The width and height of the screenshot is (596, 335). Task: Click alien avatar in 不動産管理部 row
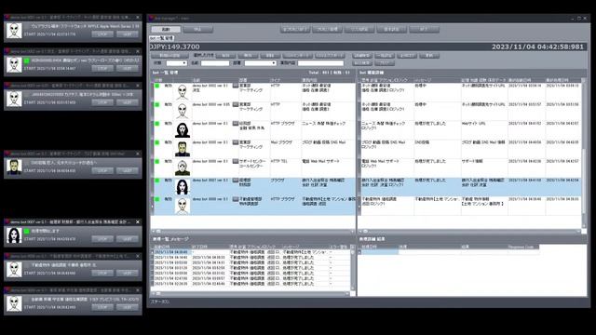tap(183, 206)
